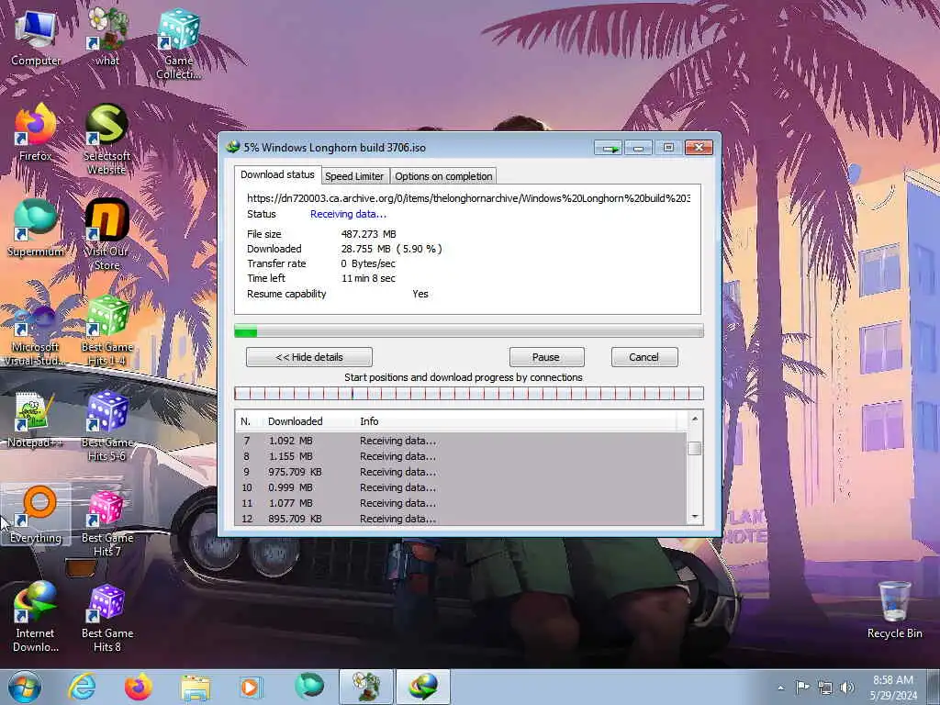Screen dimensions: 940x705
Task: Click the file size value 487.273 MB
Action: 368,234
